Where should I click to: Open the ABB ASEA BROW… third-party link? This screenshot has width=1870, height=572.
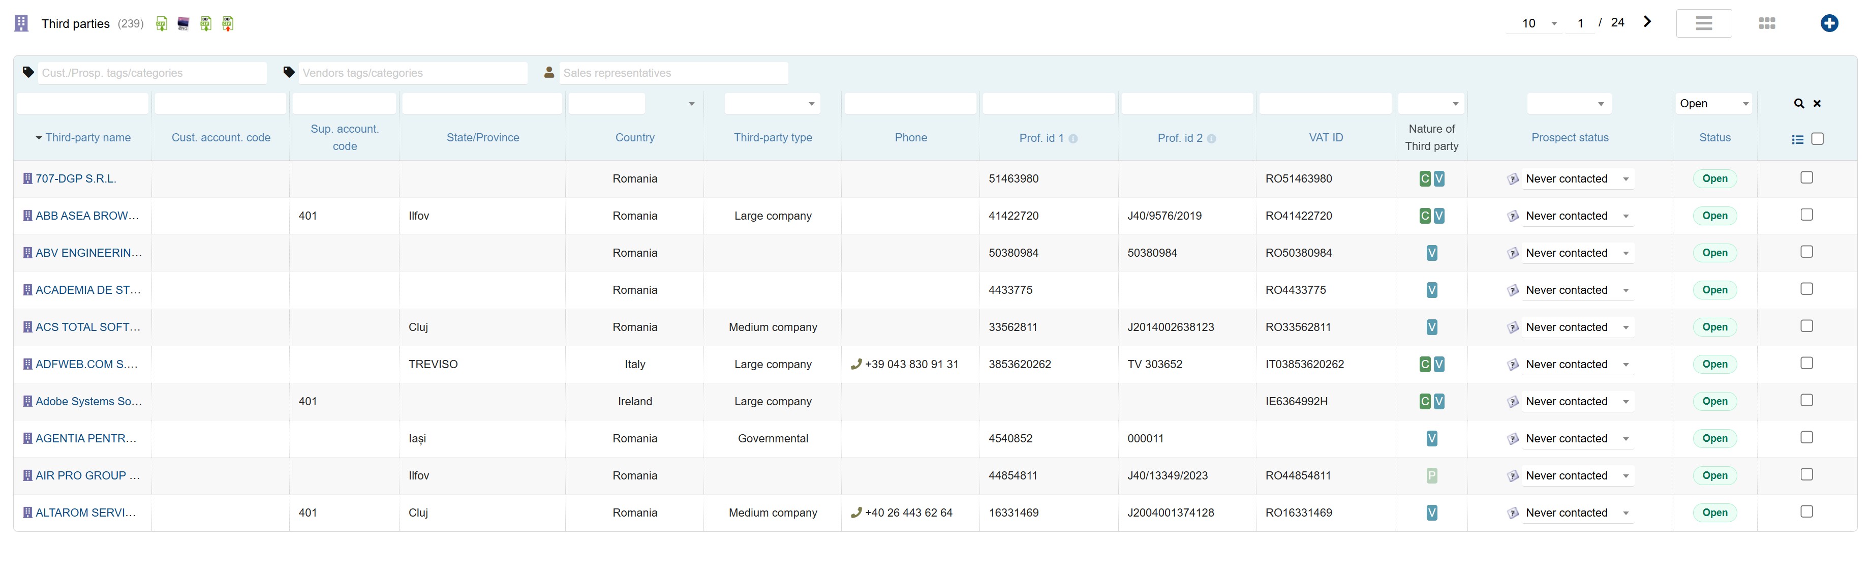coord(86,216)
